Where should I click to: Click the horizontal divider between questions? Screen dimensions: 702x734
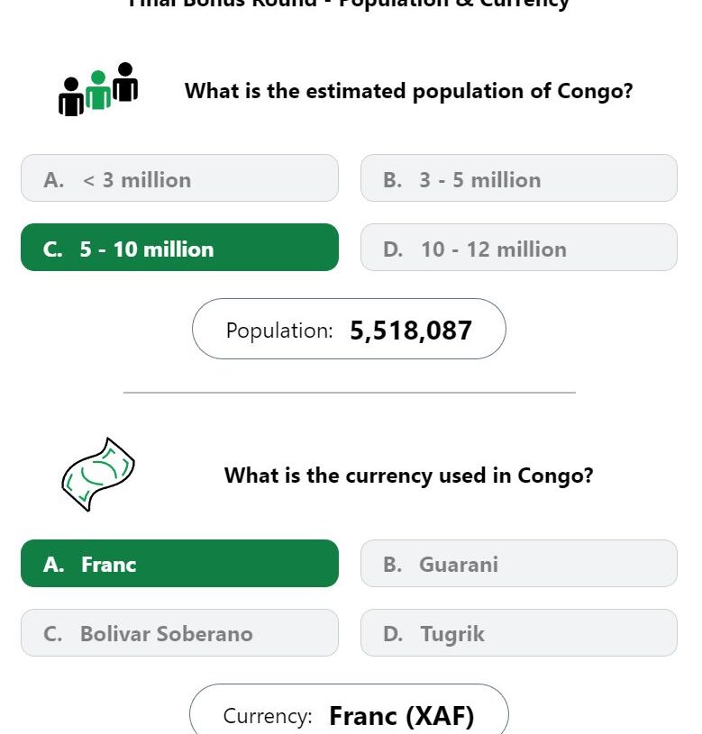350,393
